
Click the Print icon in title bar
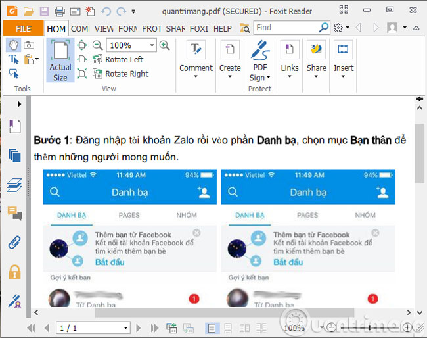point(60,11)
